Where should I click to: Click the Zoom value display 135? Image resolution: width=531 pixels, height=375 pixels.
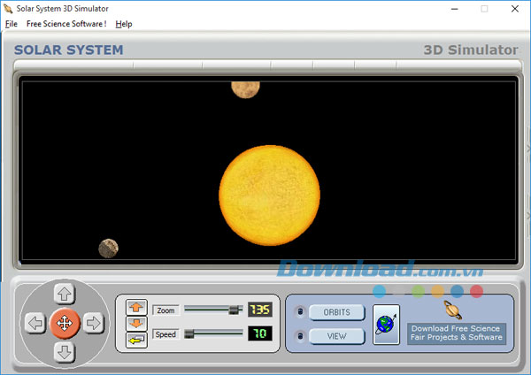pos(259,310)
